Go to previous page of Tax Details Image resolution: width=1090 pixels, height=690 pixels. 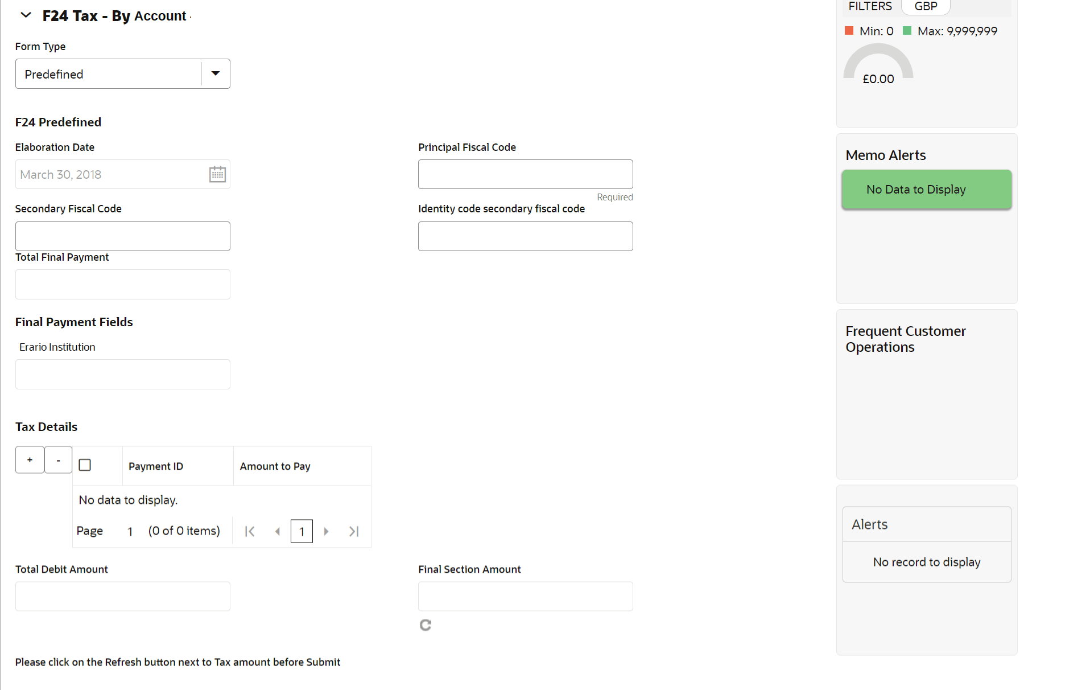pos(278,531)
